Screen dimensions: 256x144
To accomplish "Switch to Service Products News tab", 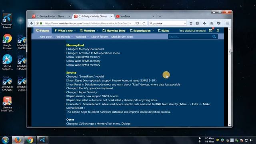I will coord(51,16).
